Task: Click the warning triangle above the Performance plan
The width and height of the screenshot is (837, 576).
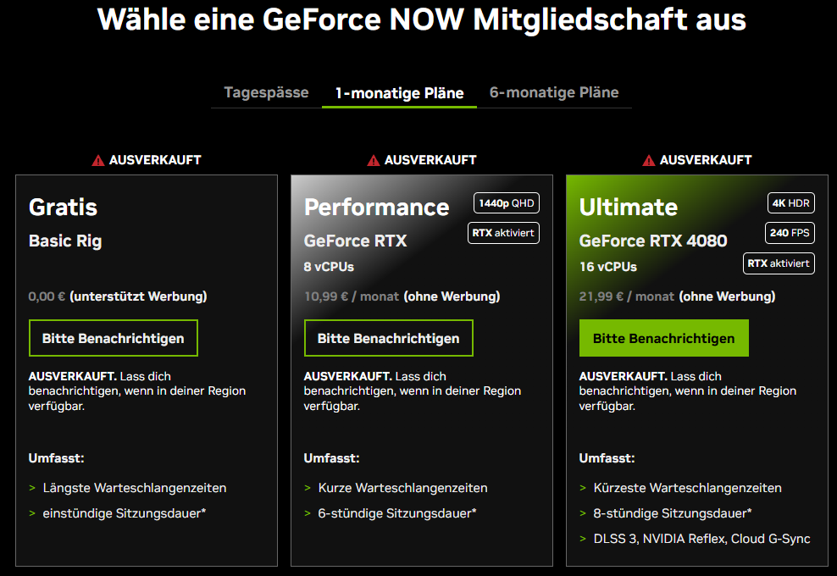Action: point(373,160)
